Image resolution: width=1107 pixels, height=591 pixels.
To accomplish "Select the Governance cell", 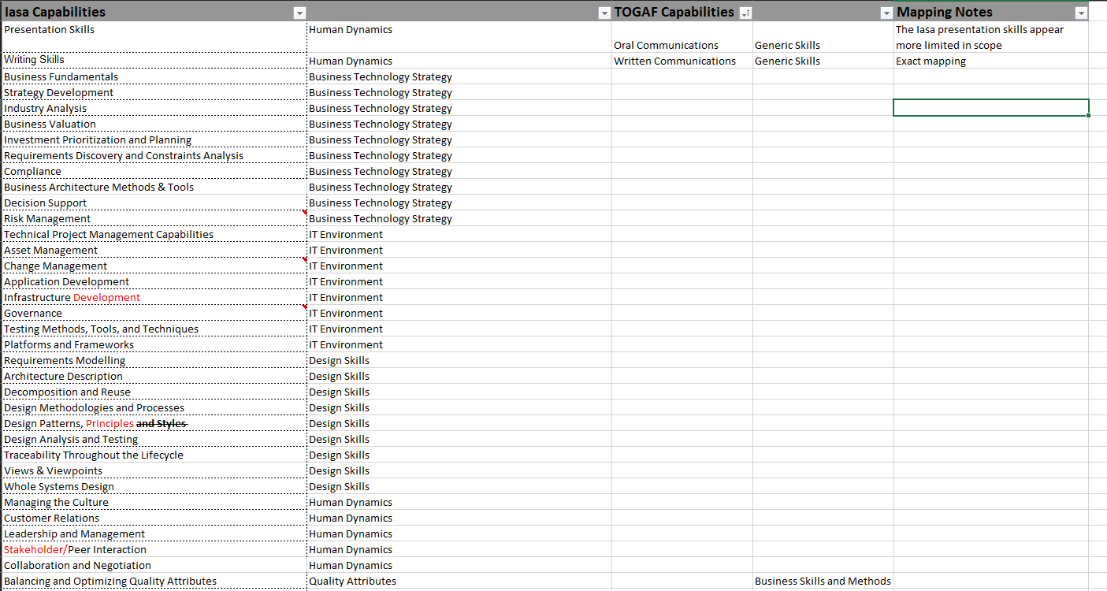I will click(x=154, y=313).
